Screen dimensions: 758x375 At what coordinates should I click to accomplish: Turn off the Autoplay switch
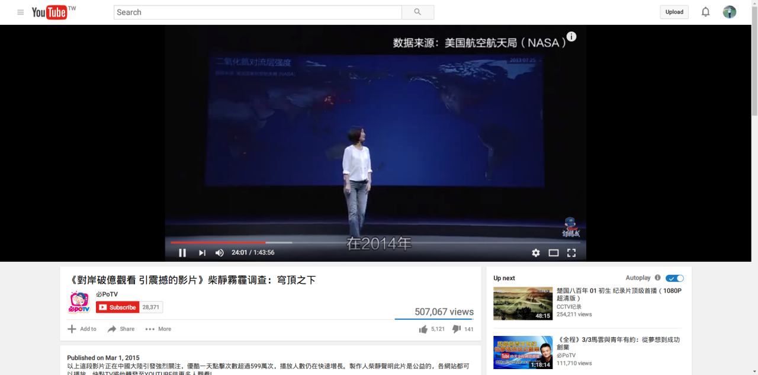tap(675, 278)
